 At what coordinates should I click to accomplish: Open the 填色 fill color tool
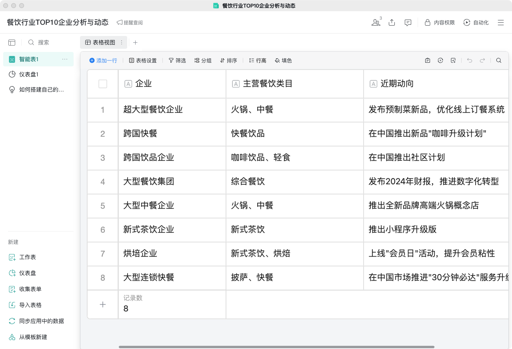coord(283,60)
